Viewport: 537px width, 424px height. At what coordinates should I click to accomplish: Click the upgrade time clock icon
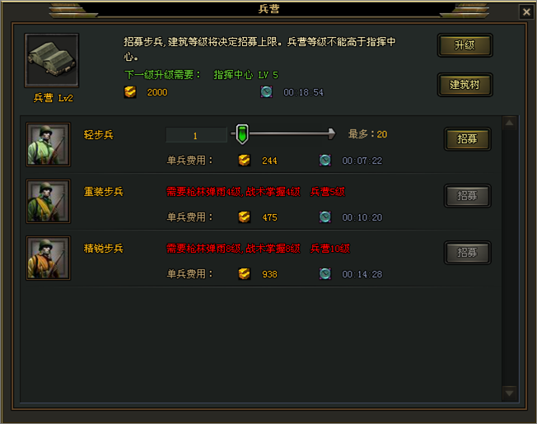pos(267,91)
